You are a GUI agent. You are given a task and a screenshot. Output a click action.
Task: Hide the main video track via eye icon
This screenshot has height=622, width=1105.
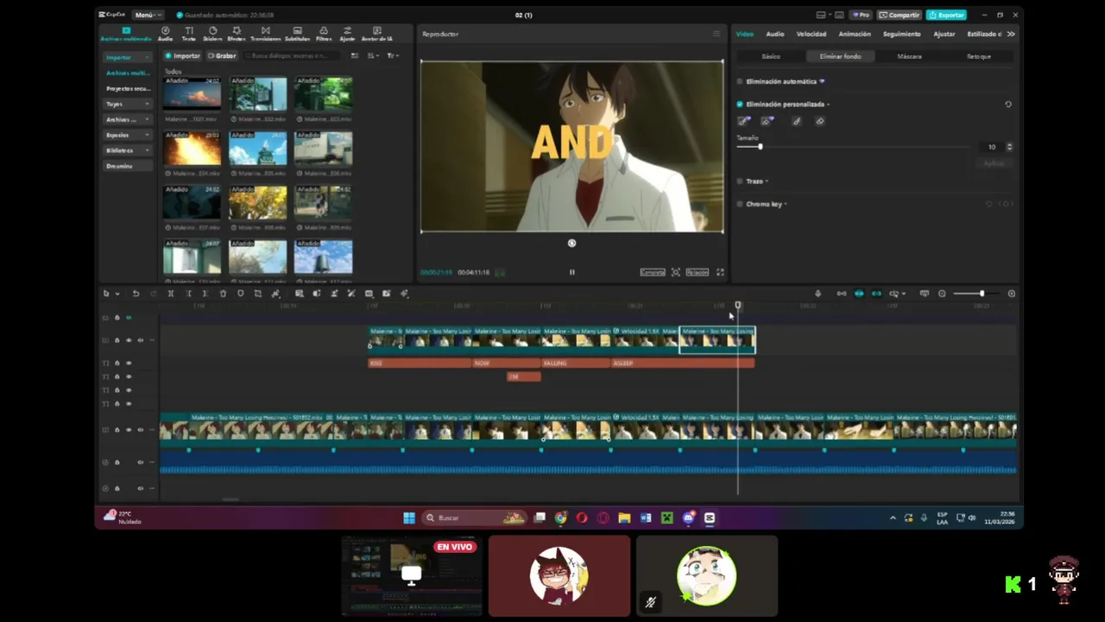point(129,430)
